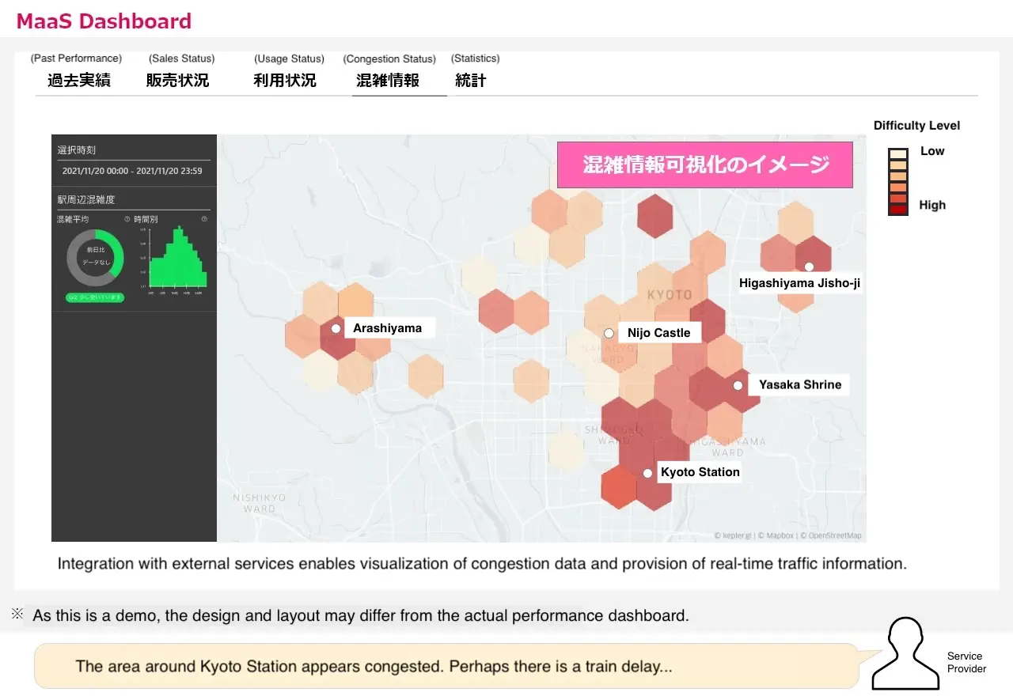
Task: Open the 利用状況 Usage Status tab
Action: tap(285, 80)
